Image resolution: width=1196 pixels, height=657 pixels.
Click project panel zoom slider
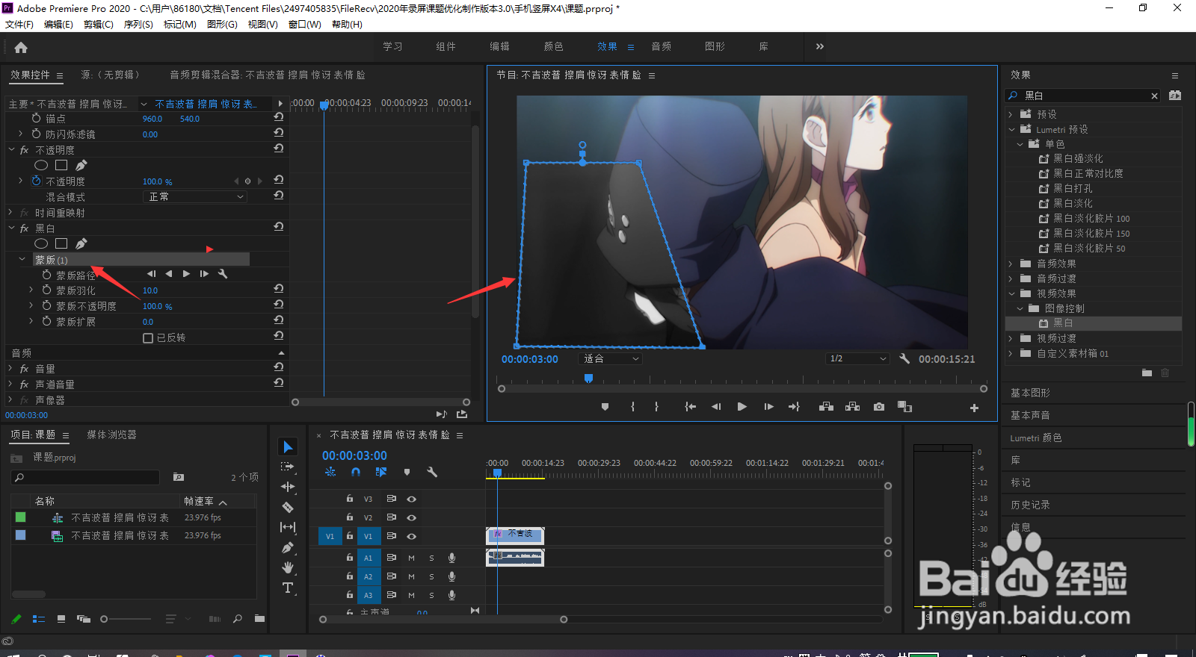tap(126, 619)
